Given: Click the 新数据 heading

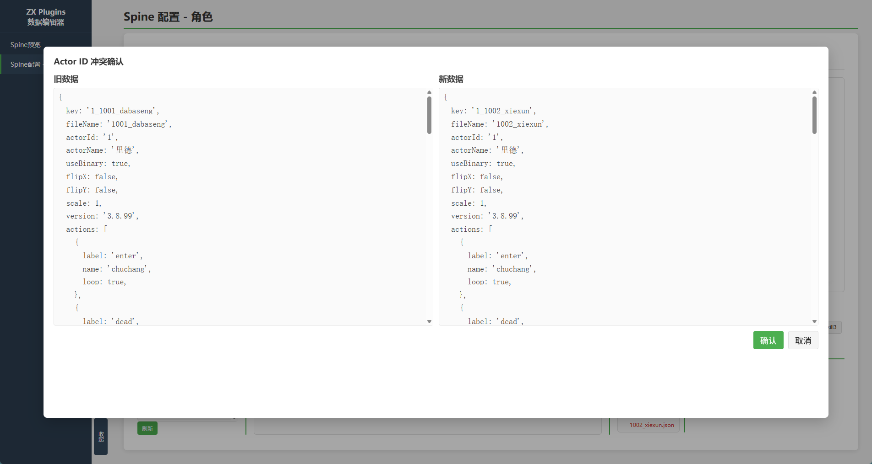Looking at the screenshot, I should click(x=451, y=79).
